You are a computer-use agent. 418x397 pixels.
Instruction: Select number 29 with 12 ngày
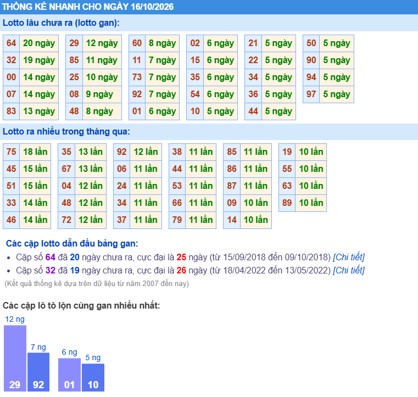pyautogui.click(x=74, y=43)
